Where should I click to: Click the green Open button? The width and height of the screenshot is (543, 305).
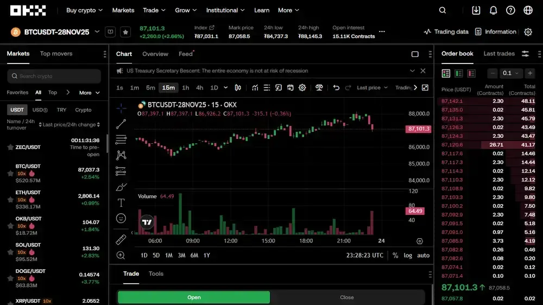(x=194, y=297)
